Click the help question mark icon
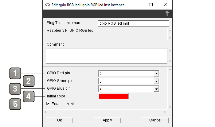Image resolution: width=215 pixels, height=127 pixels. point(167,14)
